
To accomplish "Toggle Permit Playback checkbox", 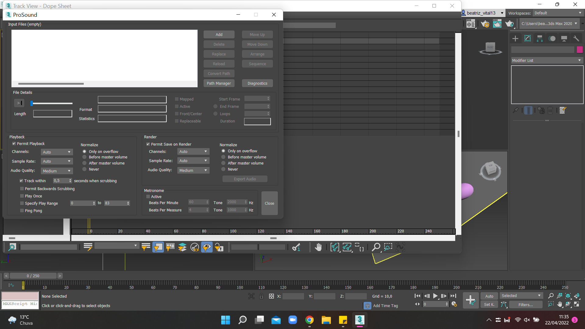I will point(14,143).
